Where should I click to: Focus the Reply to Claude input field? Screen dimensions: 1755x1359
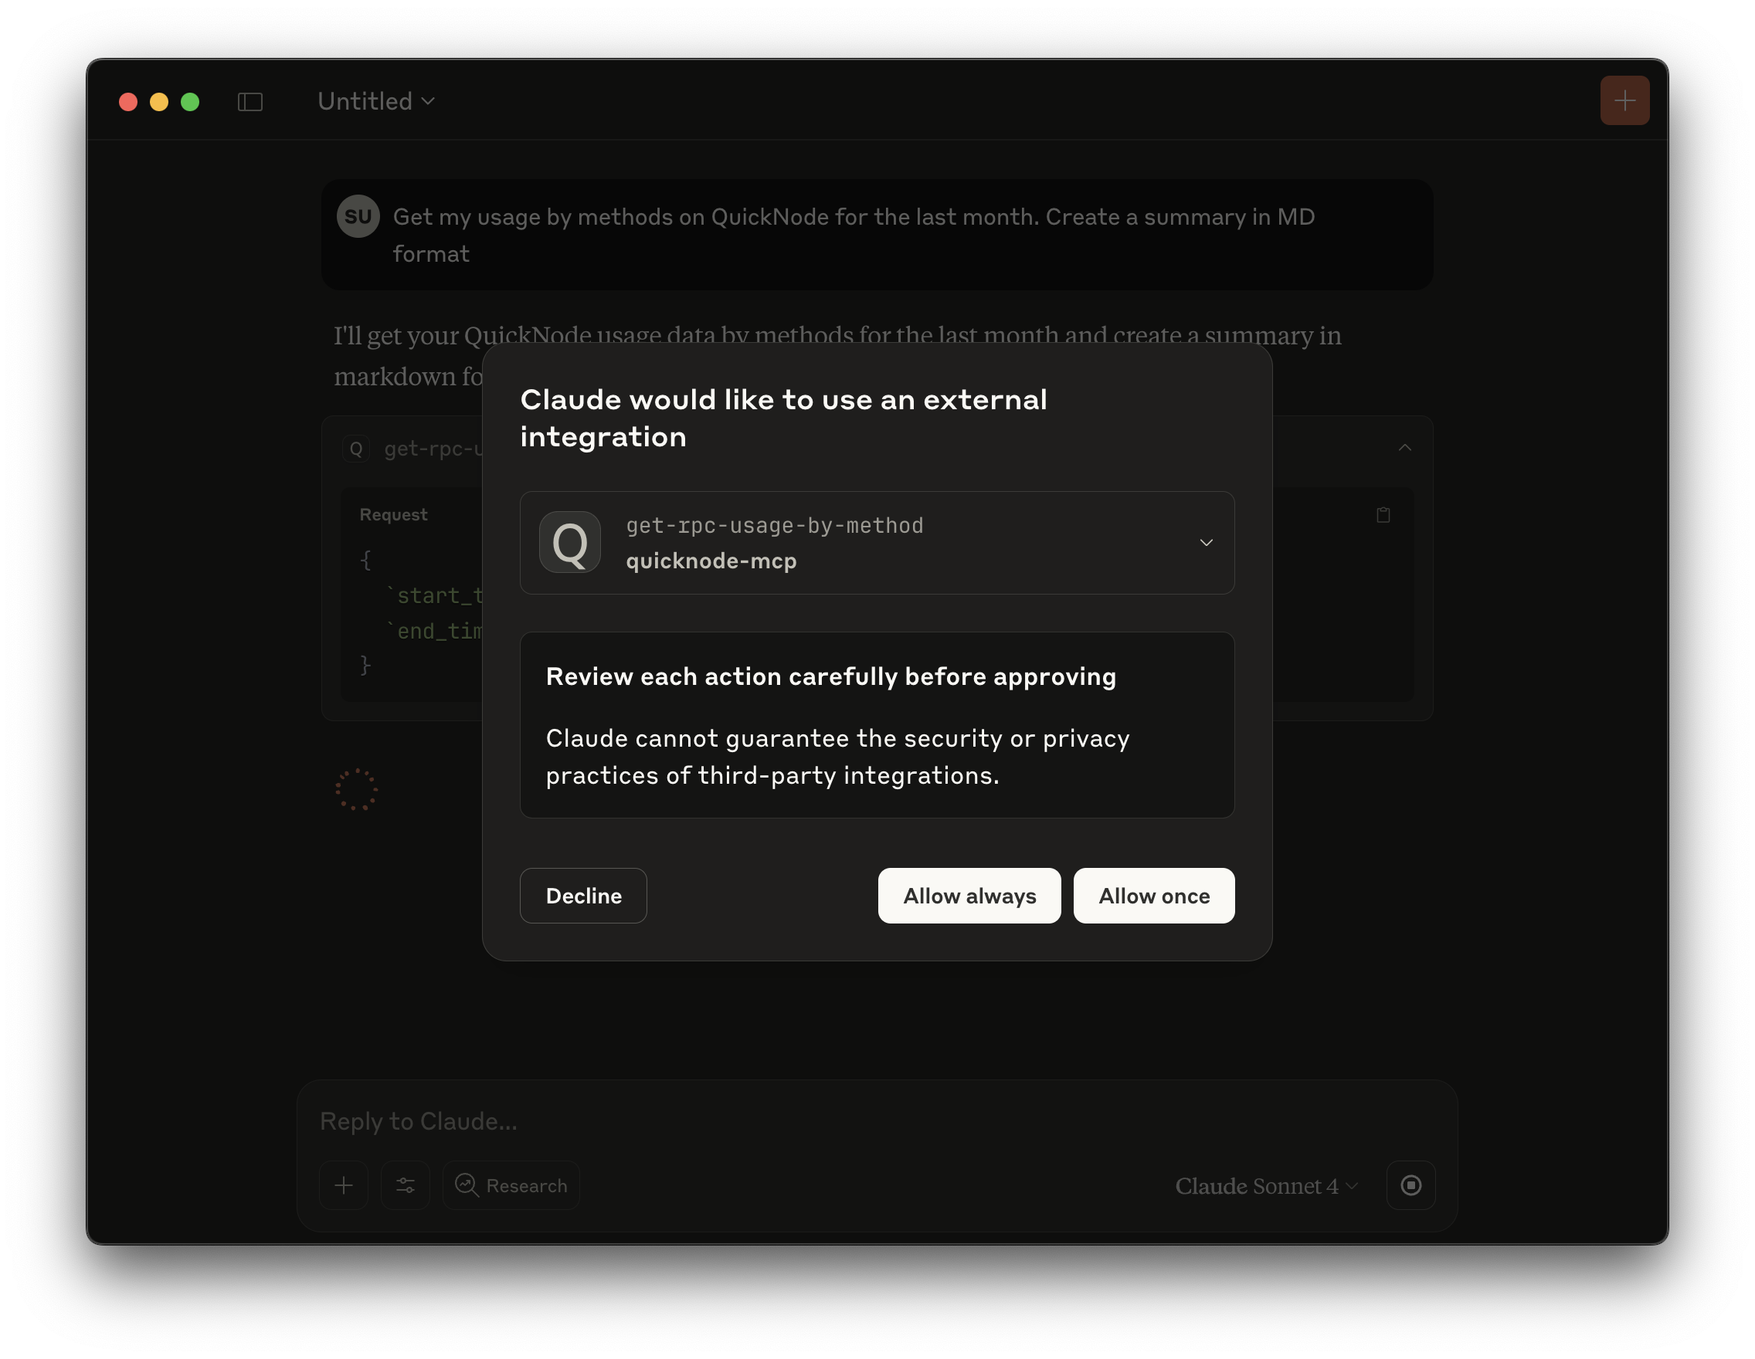[x=876, y=1120]
